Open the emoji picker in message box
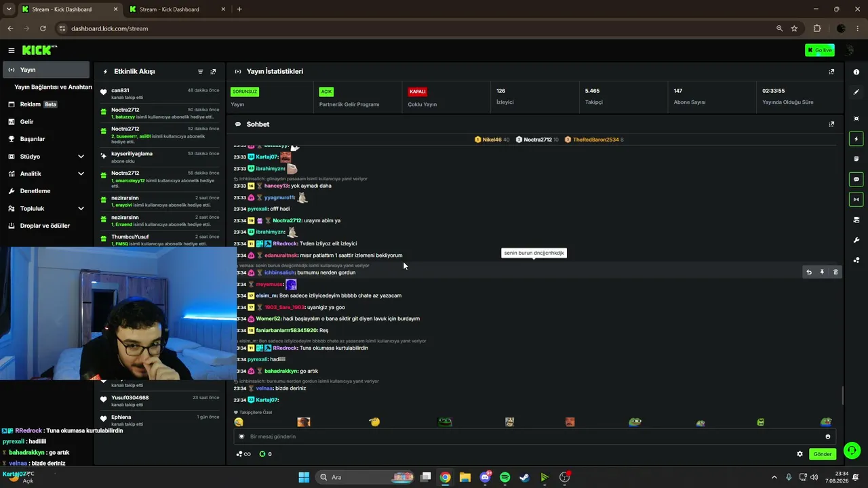The image size is (868, 488). pos(828,436)
